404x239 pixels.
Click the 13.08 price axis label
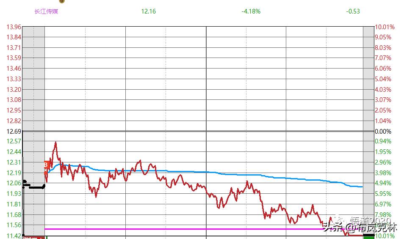[x=14, y=99]
